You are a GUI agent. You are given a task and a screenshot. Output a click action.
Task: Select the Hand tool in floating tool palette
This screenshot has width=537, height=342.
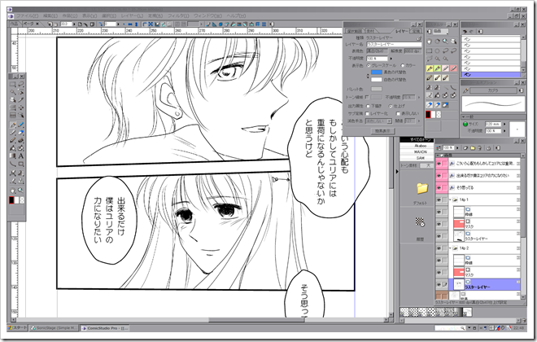pyautogui.click(x=430, y=42)
